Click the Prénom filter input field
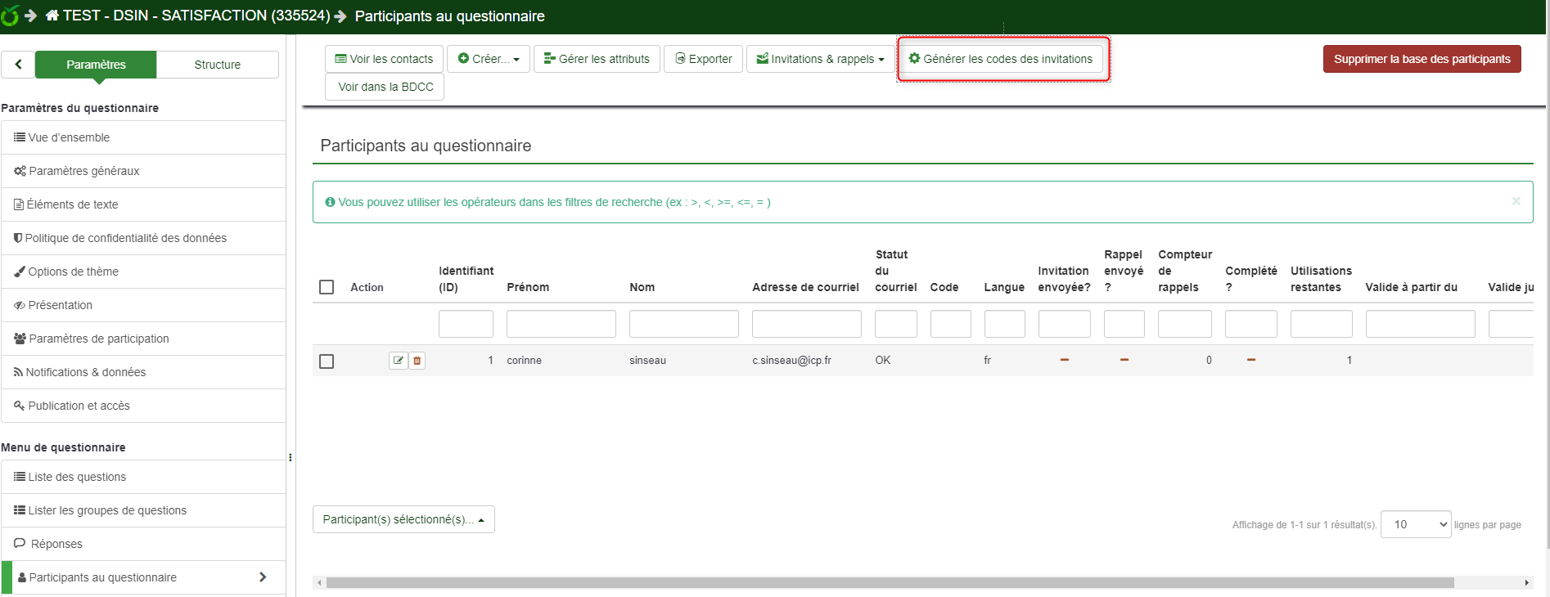1550x597 pixels. (x=561, y=324)
